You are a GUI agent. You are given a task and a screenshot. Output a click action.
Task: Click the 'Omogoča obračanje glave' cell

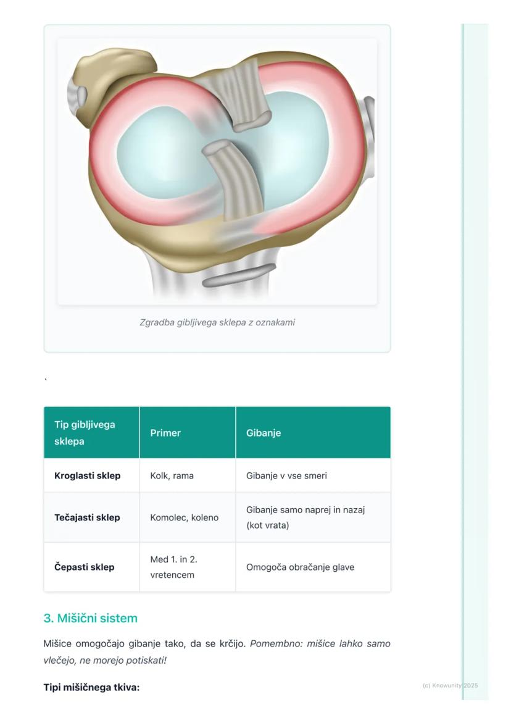pyautogui.click(x=300, y=567)
